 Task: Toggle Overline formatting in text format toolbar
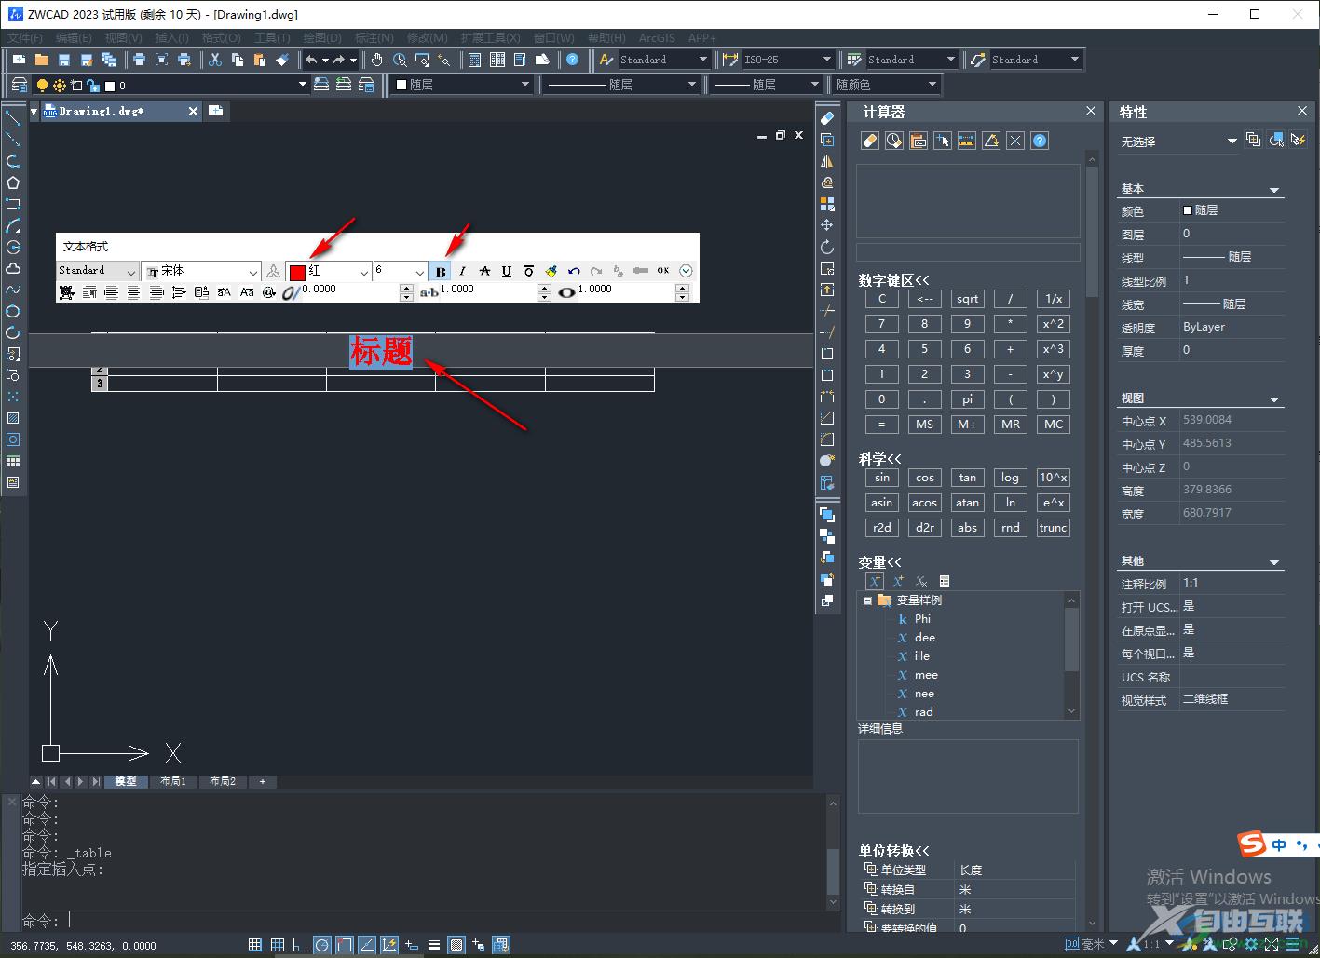pos(528,271)
